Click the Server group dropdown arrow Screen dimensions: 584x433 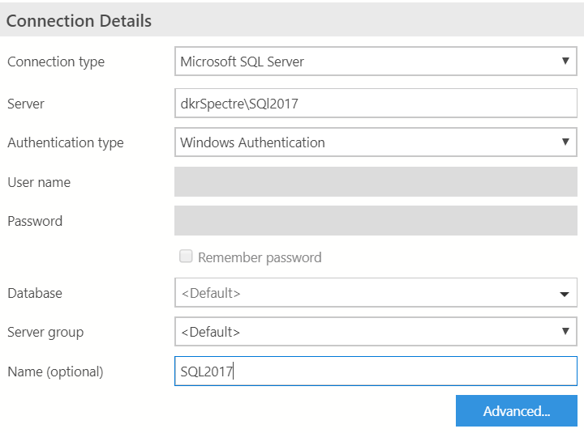pyautogui.click(x=565, y=332)
